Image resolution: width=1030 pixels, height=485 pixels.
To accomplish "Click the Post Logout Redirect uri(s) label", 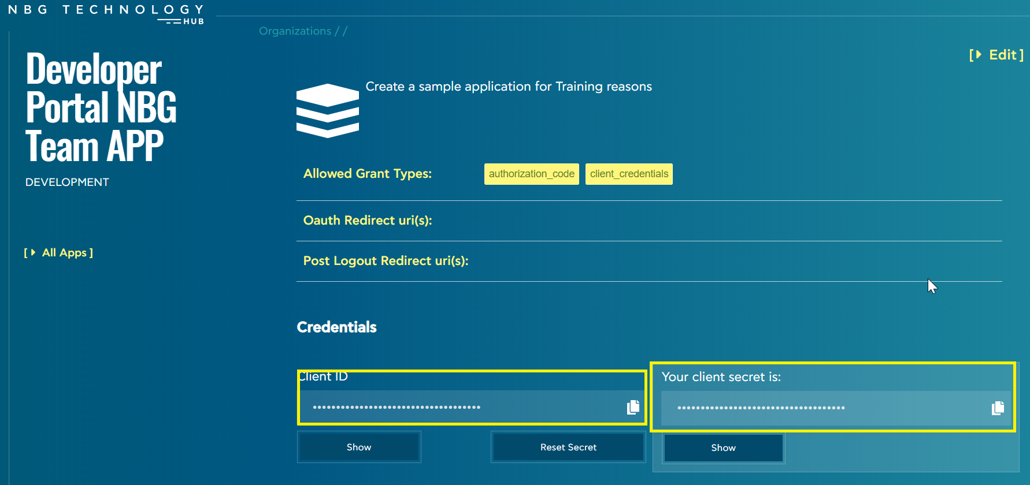I will 386,261.
